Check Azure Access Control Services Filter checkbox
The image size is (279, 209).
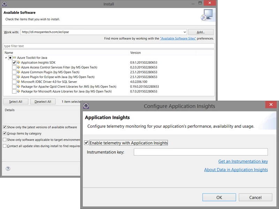click(14, 67)
